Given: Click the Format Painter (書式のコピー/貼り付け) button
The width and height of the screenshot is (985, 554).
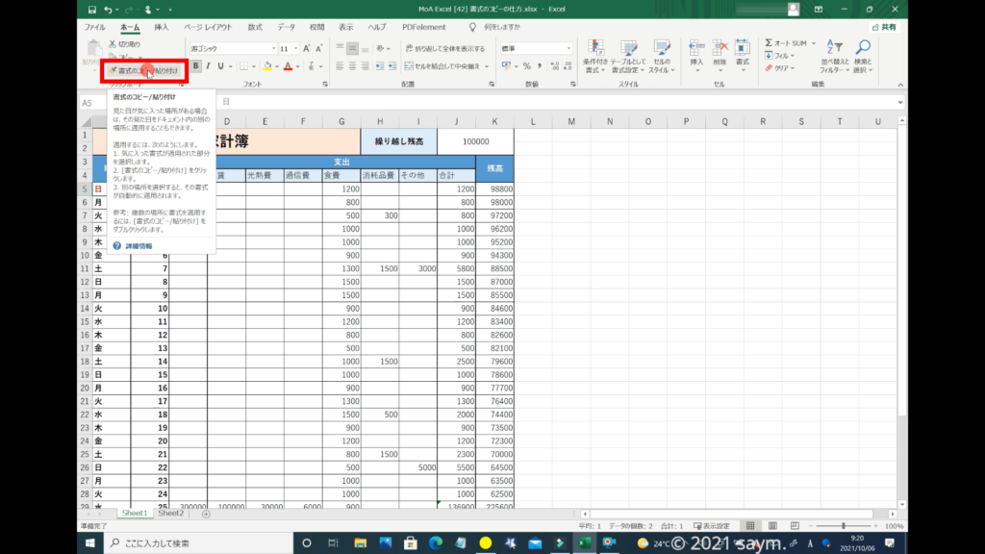Looking at the screenshot, I should [142, 70].
